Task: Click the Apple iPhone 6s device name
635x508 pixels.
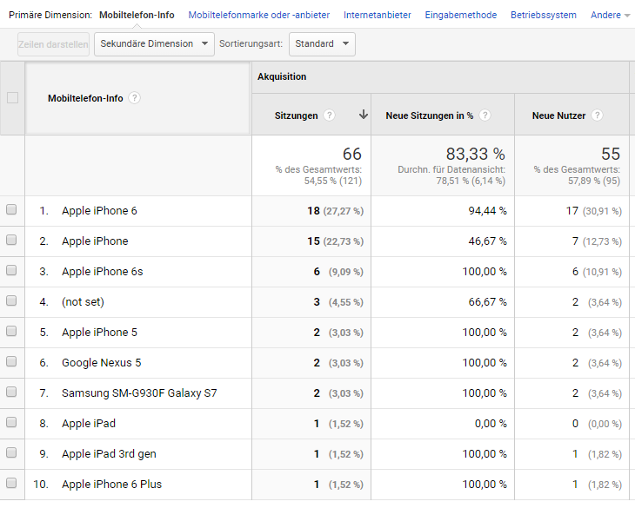Action: point(102,272)
